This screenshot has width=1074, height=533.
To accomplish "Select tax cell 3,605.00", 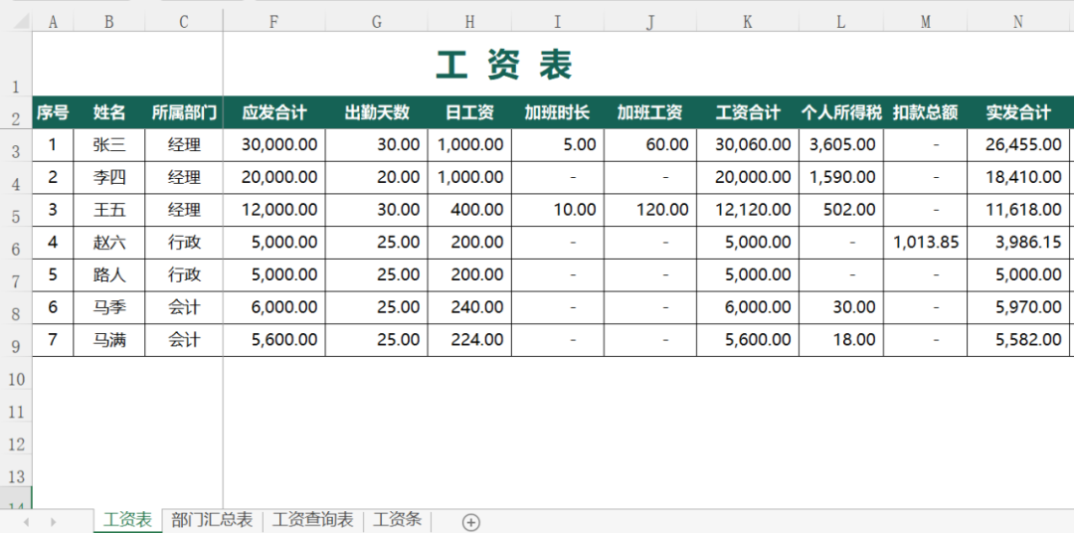I will pos(841,144).
